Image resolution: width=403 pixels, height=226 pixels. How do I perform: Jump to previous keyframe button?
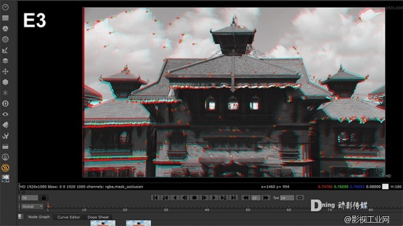pyautogui.click(x=165, y=197)
